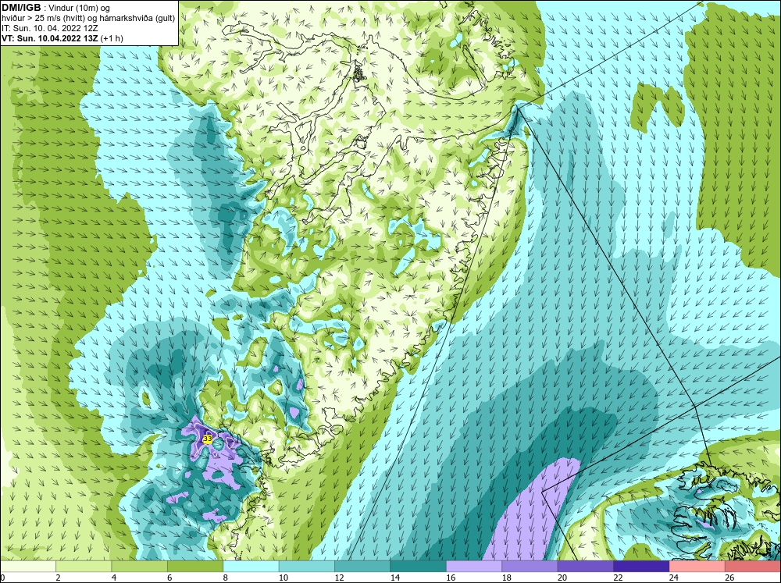Select the medium purple 18–20 m/s legend swatch
This screenshot has height=583, width=781.
click(530, 567)
